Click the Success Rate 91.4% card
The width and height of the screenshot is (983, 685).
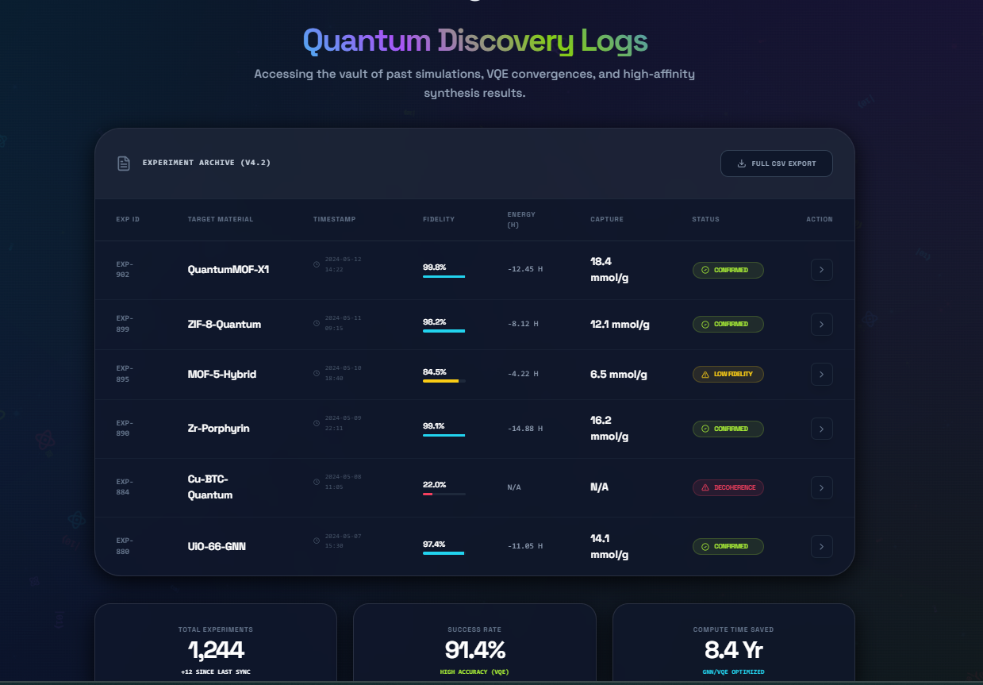474,644
